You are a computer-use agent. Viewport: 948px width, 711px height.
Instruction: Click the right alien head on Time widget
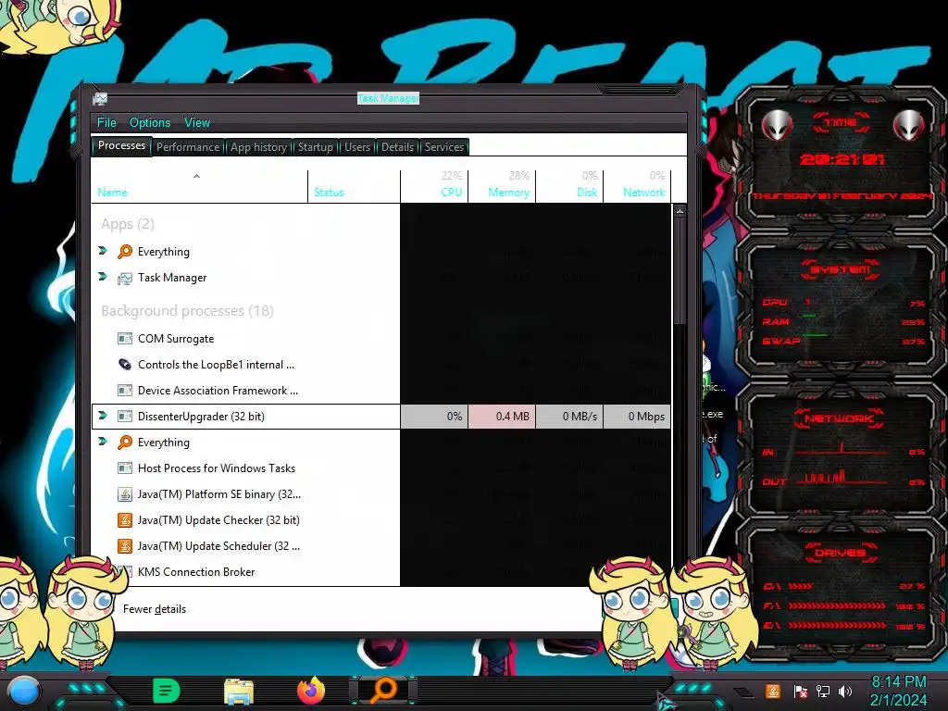[909, 126]
